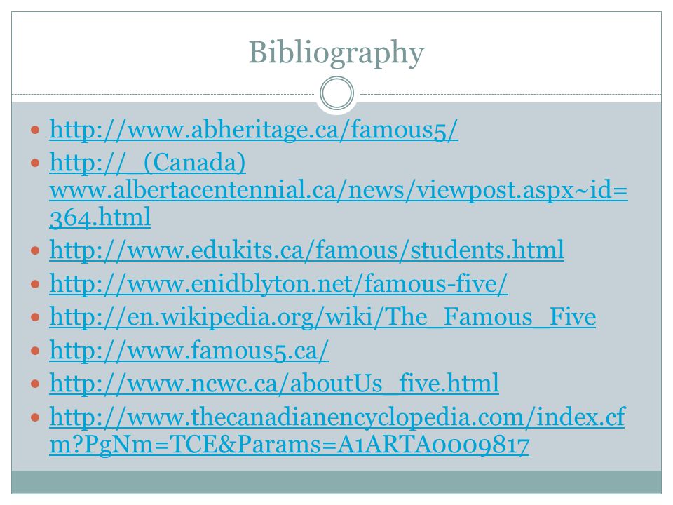Select the Bibliography title text
The image size is (673, 505).
336,53
